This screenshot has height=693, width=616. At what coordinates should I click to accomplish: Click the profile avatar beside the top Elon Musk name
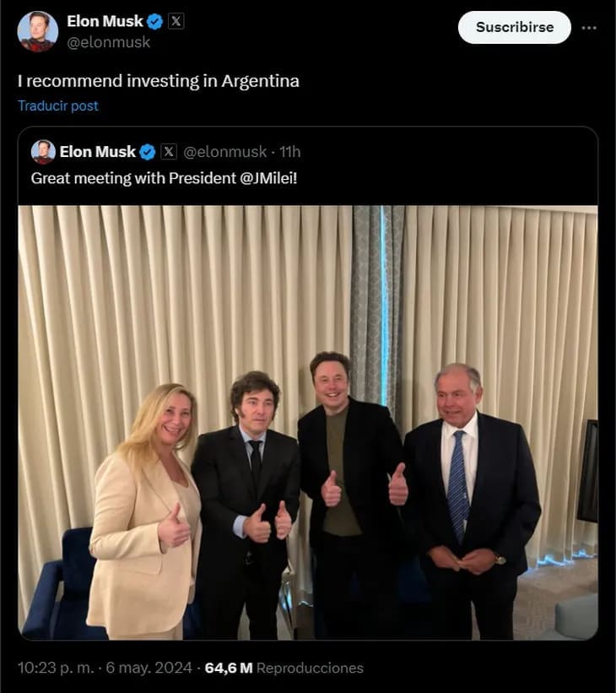point(38,32)
